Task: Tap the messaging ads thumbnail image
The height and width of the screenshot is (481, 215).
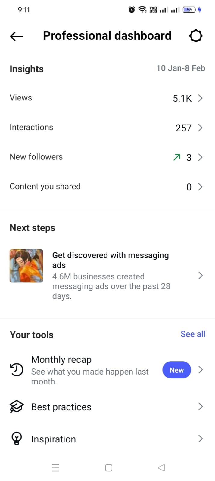Action: coord(26,266)
